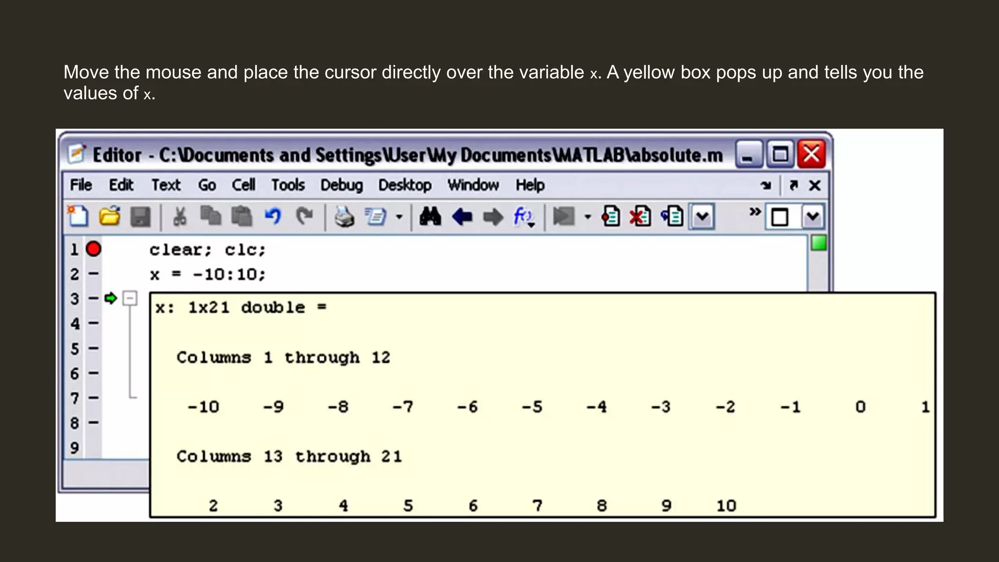
Task: Create a new M-file
Action: (x=78, y=216)
